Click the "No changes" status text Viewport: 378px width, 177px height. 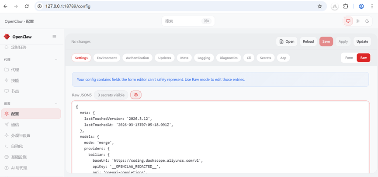click(x=81, y=41)
